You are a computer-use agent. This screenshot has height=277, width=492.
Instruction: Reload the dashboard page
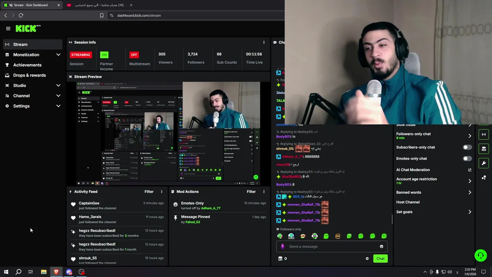click(x=21, y=15)
